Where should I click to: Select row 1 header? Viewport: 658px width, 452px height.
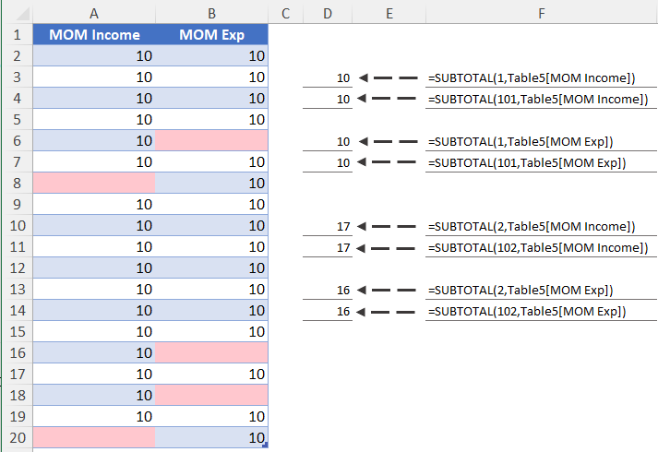coord(18,34)
